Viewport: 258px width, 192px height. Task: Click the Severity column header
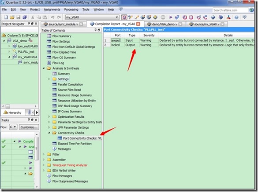(x=149, y=35)
